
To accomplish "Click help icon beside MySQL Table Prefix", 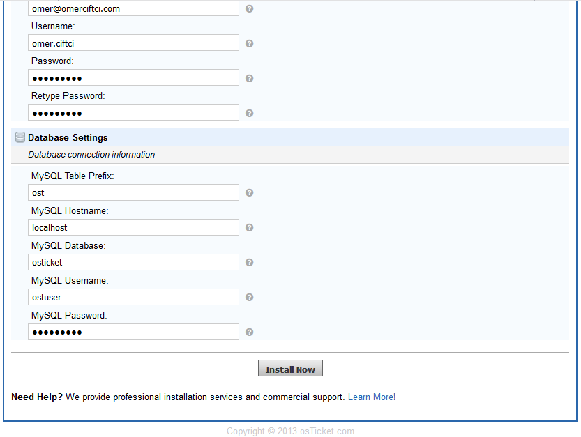I will click(249, 193).
